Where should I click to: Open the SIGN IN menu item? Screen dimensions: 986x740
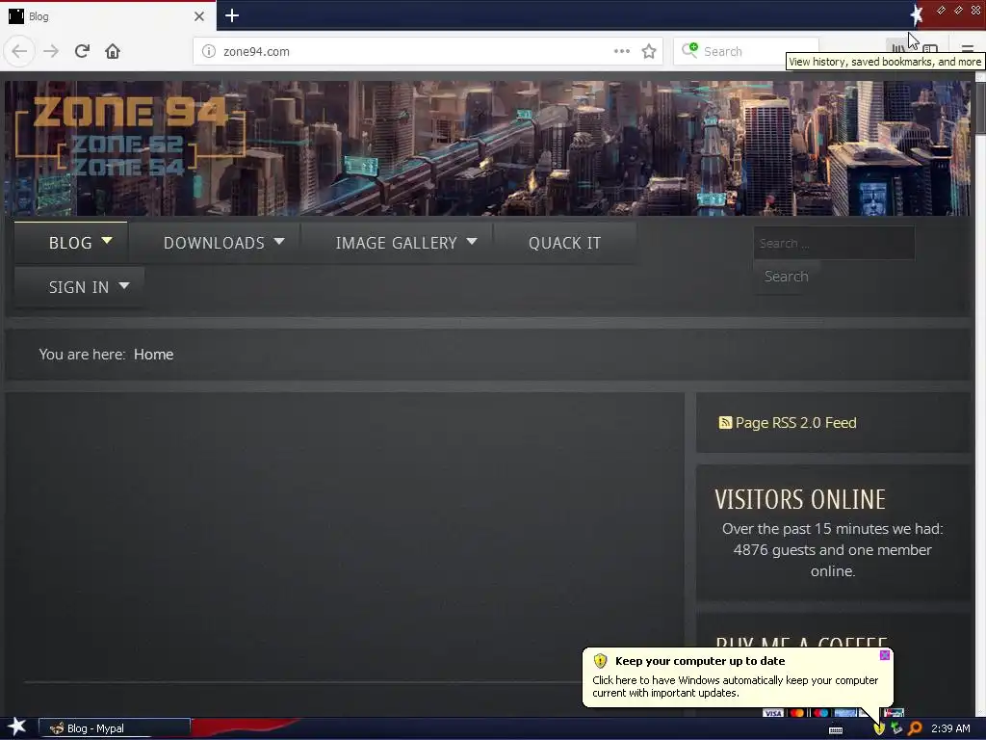coord(79,287)
